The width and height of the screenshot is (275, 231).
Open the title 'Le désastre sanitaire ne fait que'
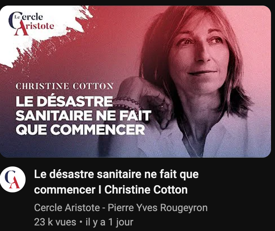[x=116, y=174]
